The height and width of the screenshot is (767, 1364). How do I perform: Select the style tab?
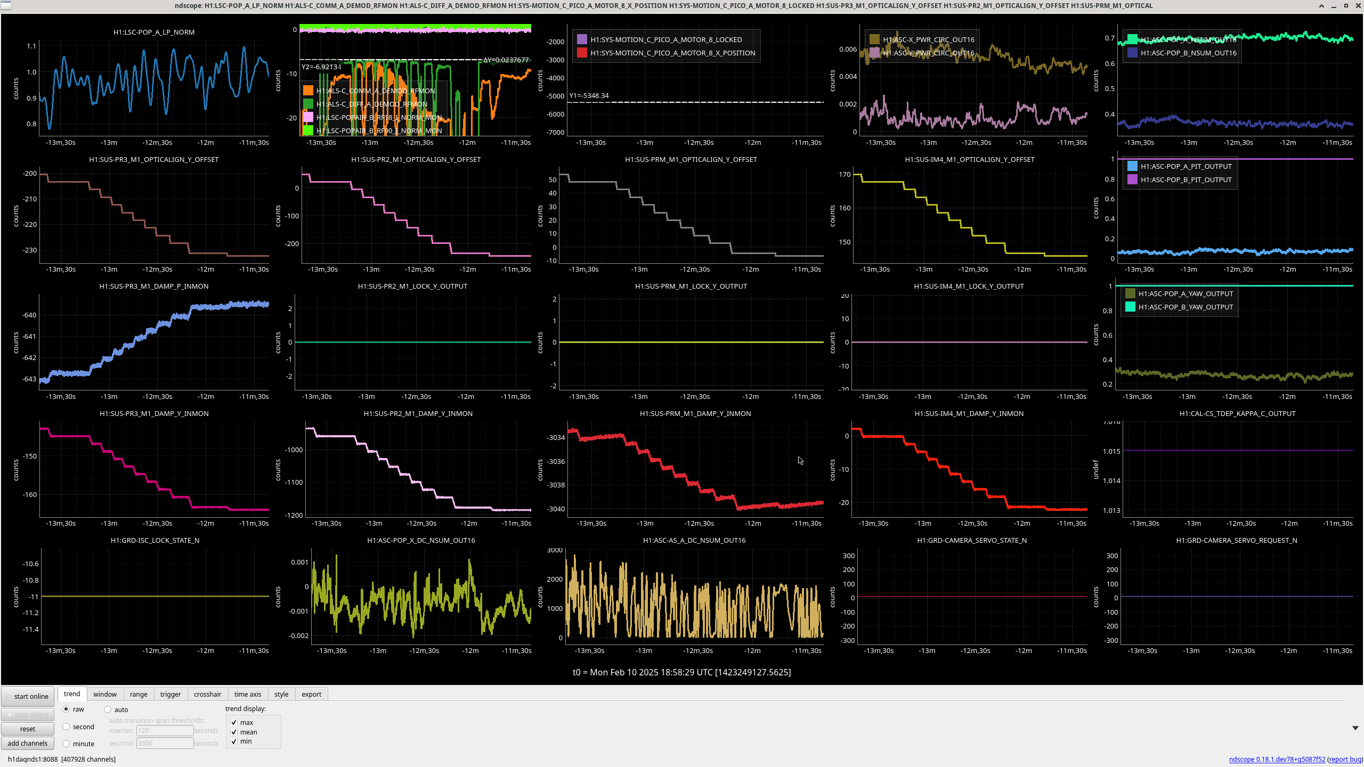281,694
